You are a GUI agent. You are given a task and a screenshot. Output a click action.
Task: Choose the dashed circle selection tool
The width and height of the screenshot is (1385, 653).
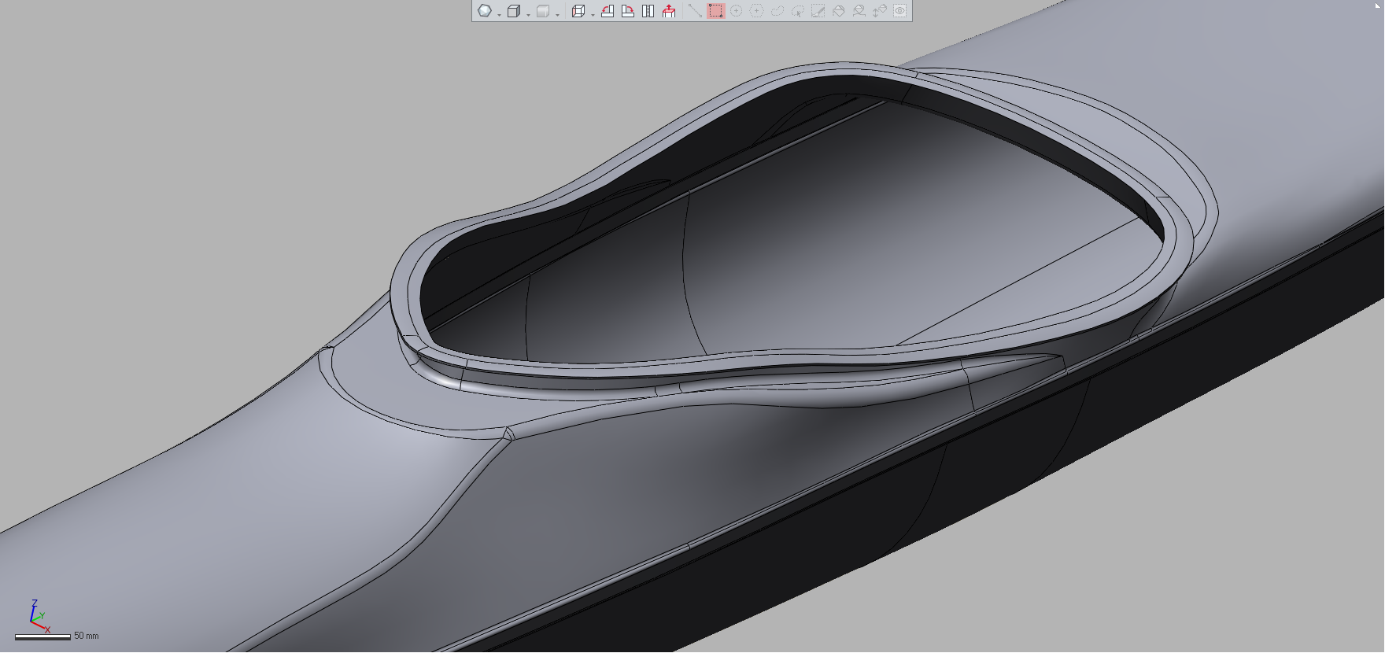click(x=736, y=11)
